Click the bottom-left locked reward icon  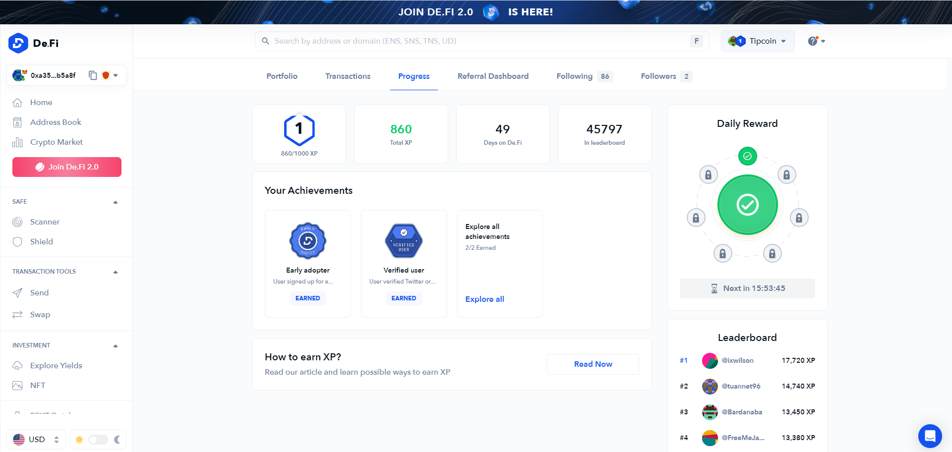[722, 254]
